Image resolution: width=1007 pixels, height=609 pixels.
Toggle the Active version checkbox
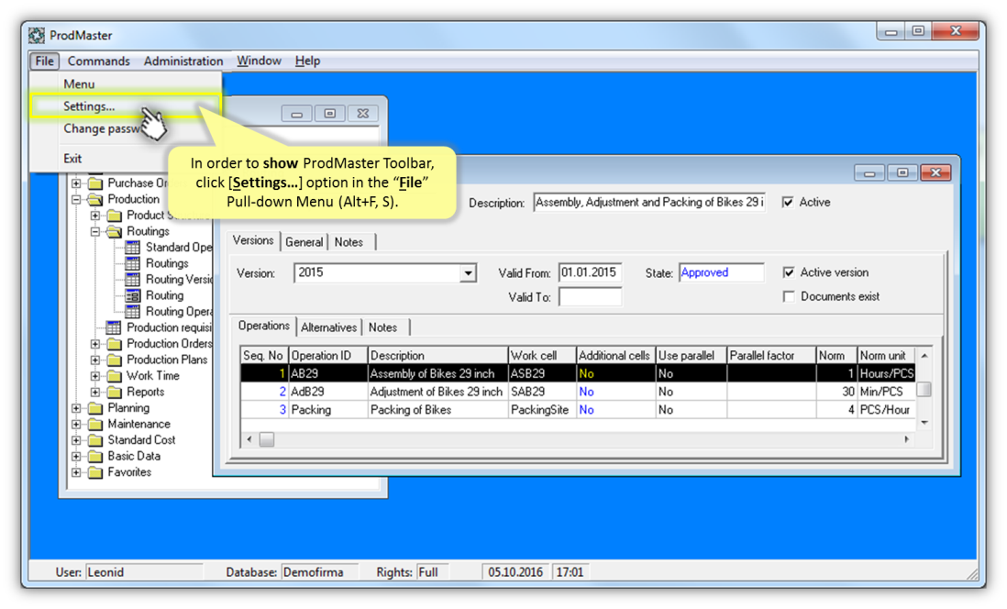point(789,272)
